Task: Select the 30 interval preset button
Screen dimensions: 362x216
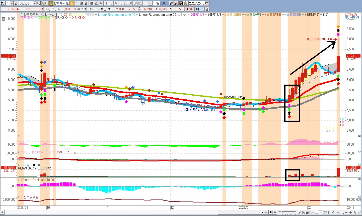Action: (x=130, y=3)
